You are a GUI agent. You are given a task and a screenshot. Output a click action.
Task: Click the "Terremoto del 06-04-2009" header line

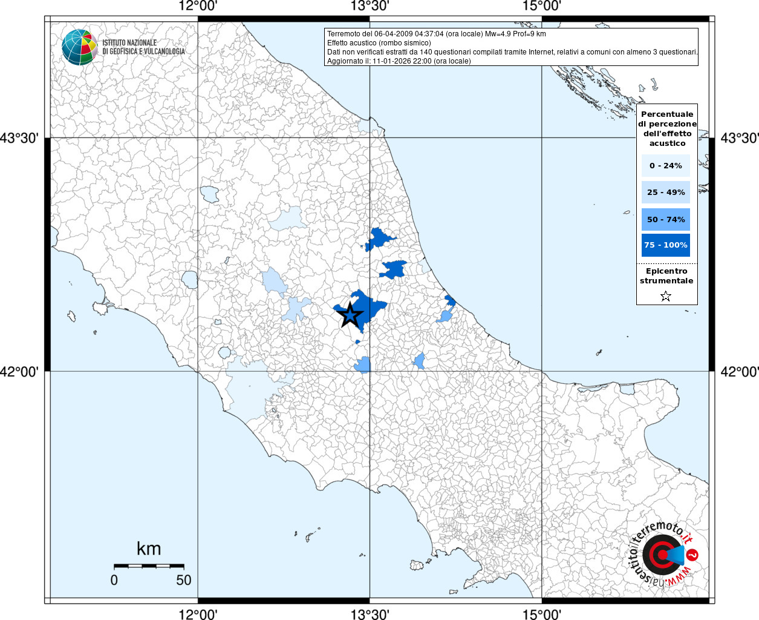point(436,34)
